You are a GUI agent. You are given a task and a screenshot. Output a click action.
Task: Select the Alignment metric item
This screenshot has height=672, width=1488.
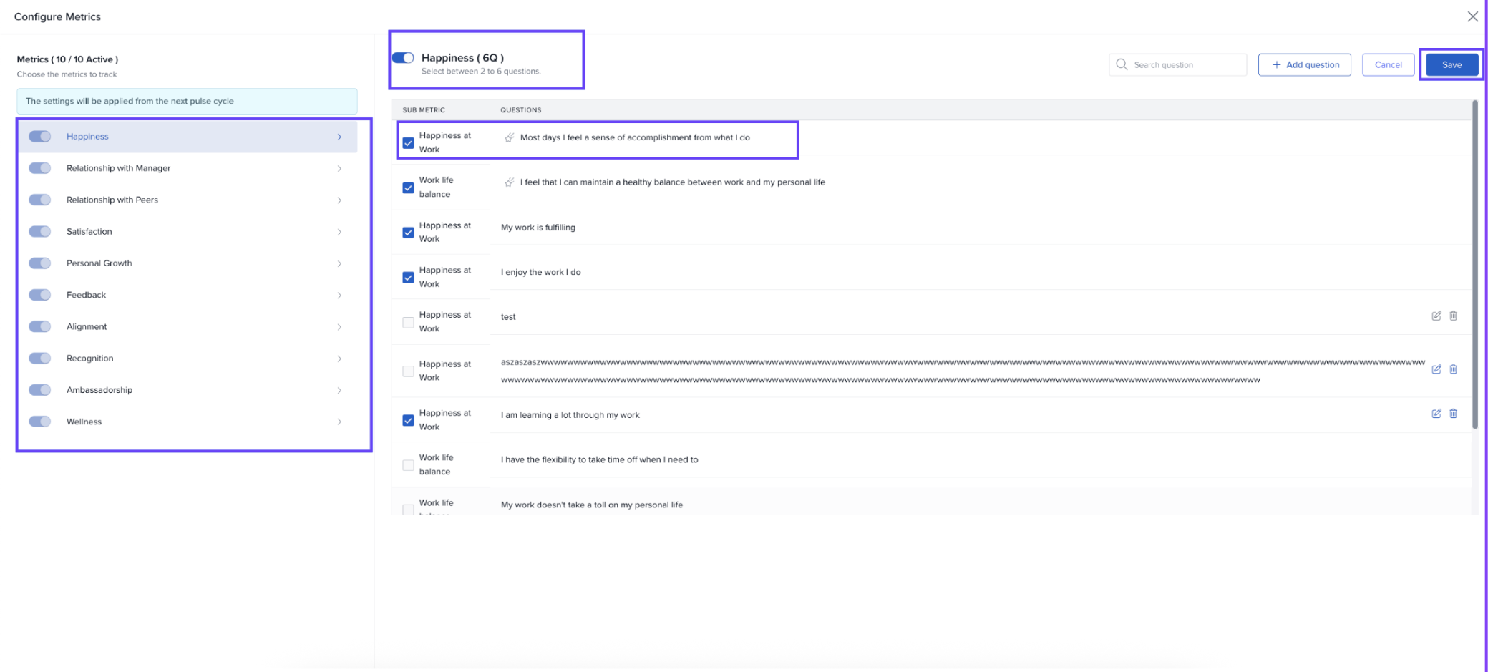[87, 327]
